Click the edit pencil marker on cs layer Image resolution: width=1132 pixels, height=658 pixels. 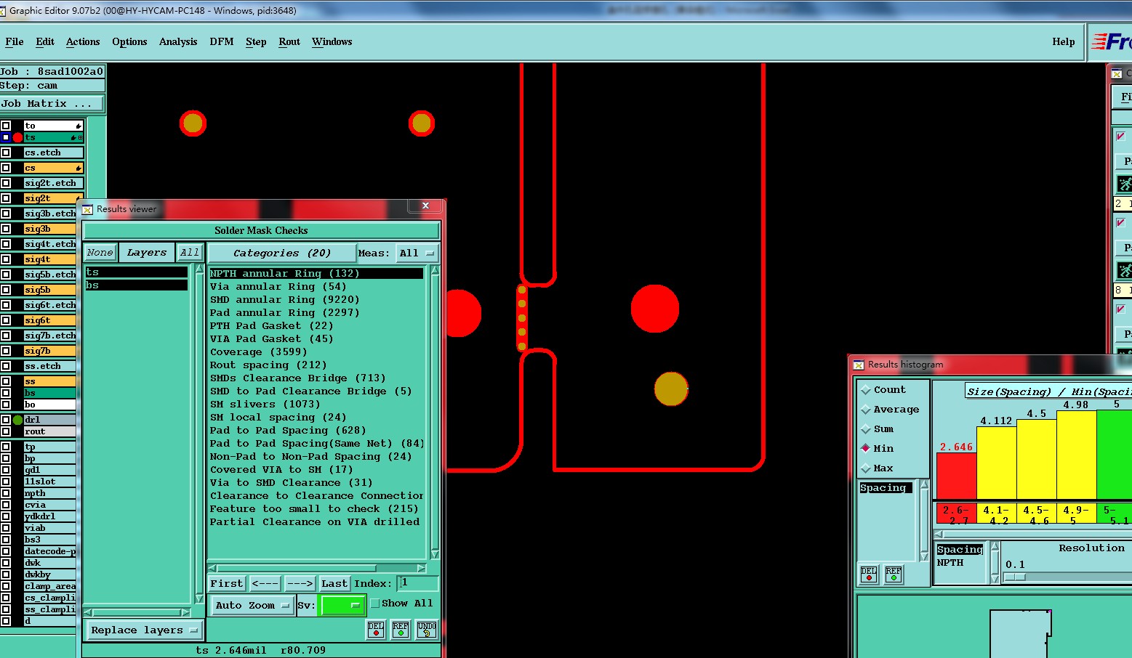pos(79,168)
